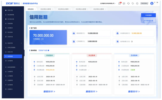Click the 70,000,000.00 可用额度 amount
Image resolution: width=162 pixels, height=100 pixels.
[x=43, y=35]
